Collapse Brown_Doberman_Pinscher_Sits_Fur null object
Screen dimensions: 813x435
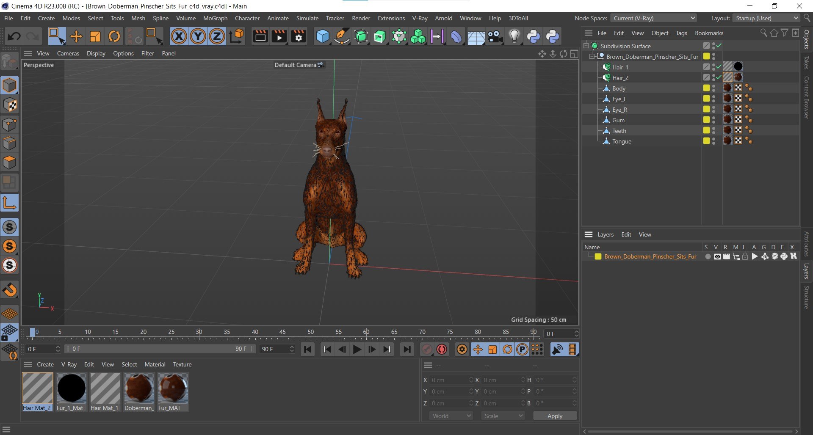(592, 56)
